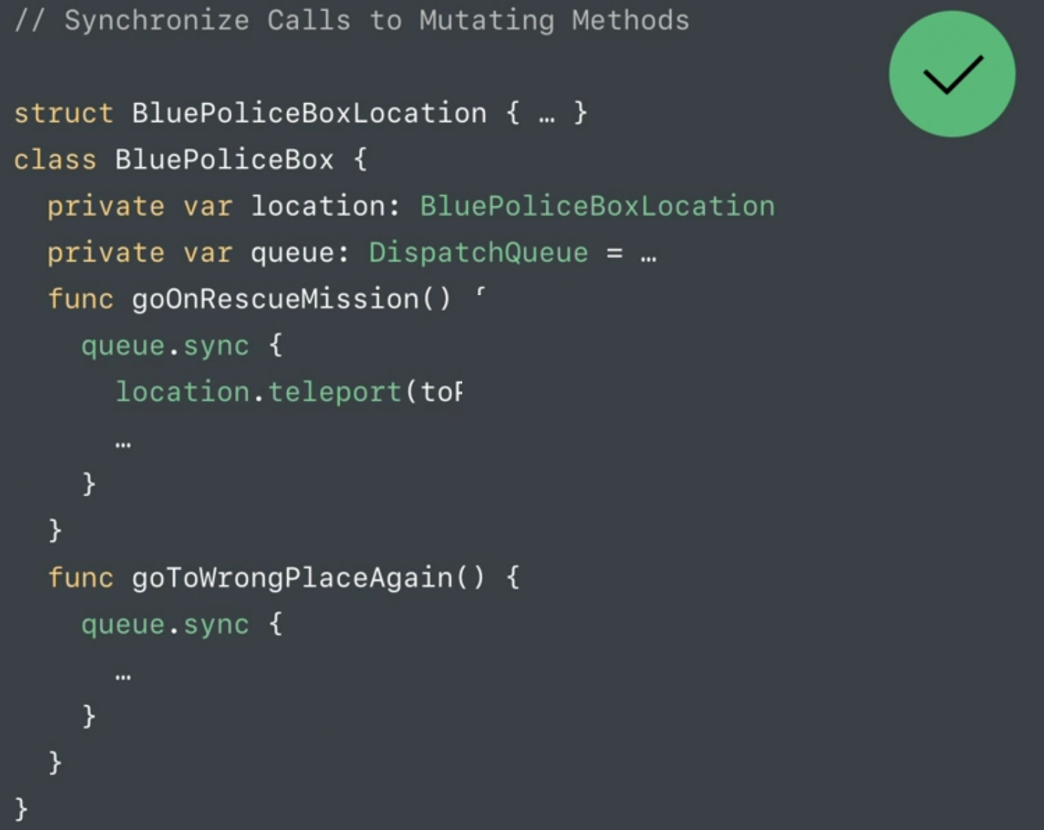Click the BluePoliceBox class name
Image resolution: width=1044 pixels, height=830 pixels.
pyautogui.click(x=224, y=159)
